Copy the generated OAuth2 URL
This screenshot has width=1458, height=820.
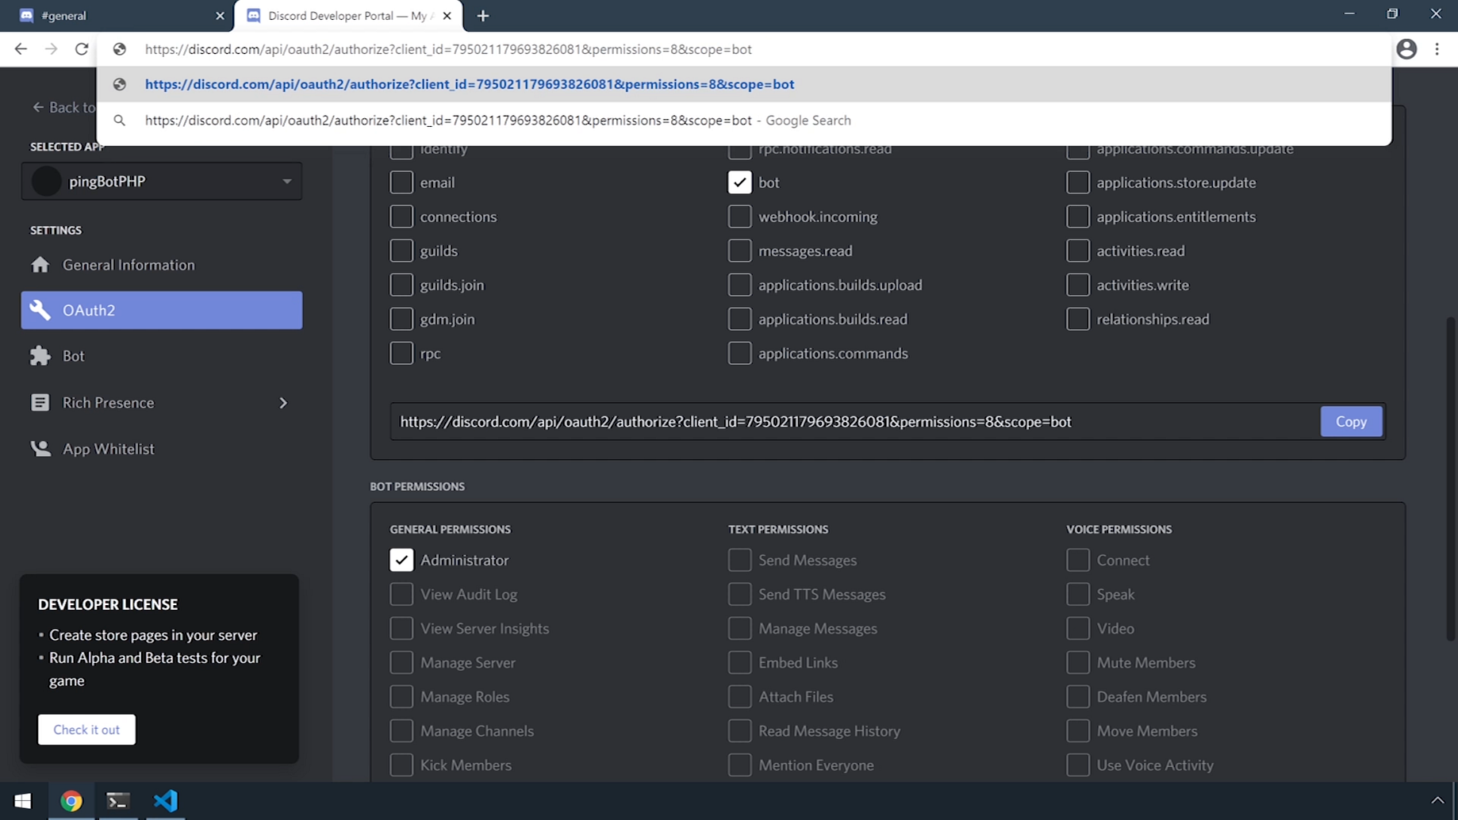(1351, 422)
